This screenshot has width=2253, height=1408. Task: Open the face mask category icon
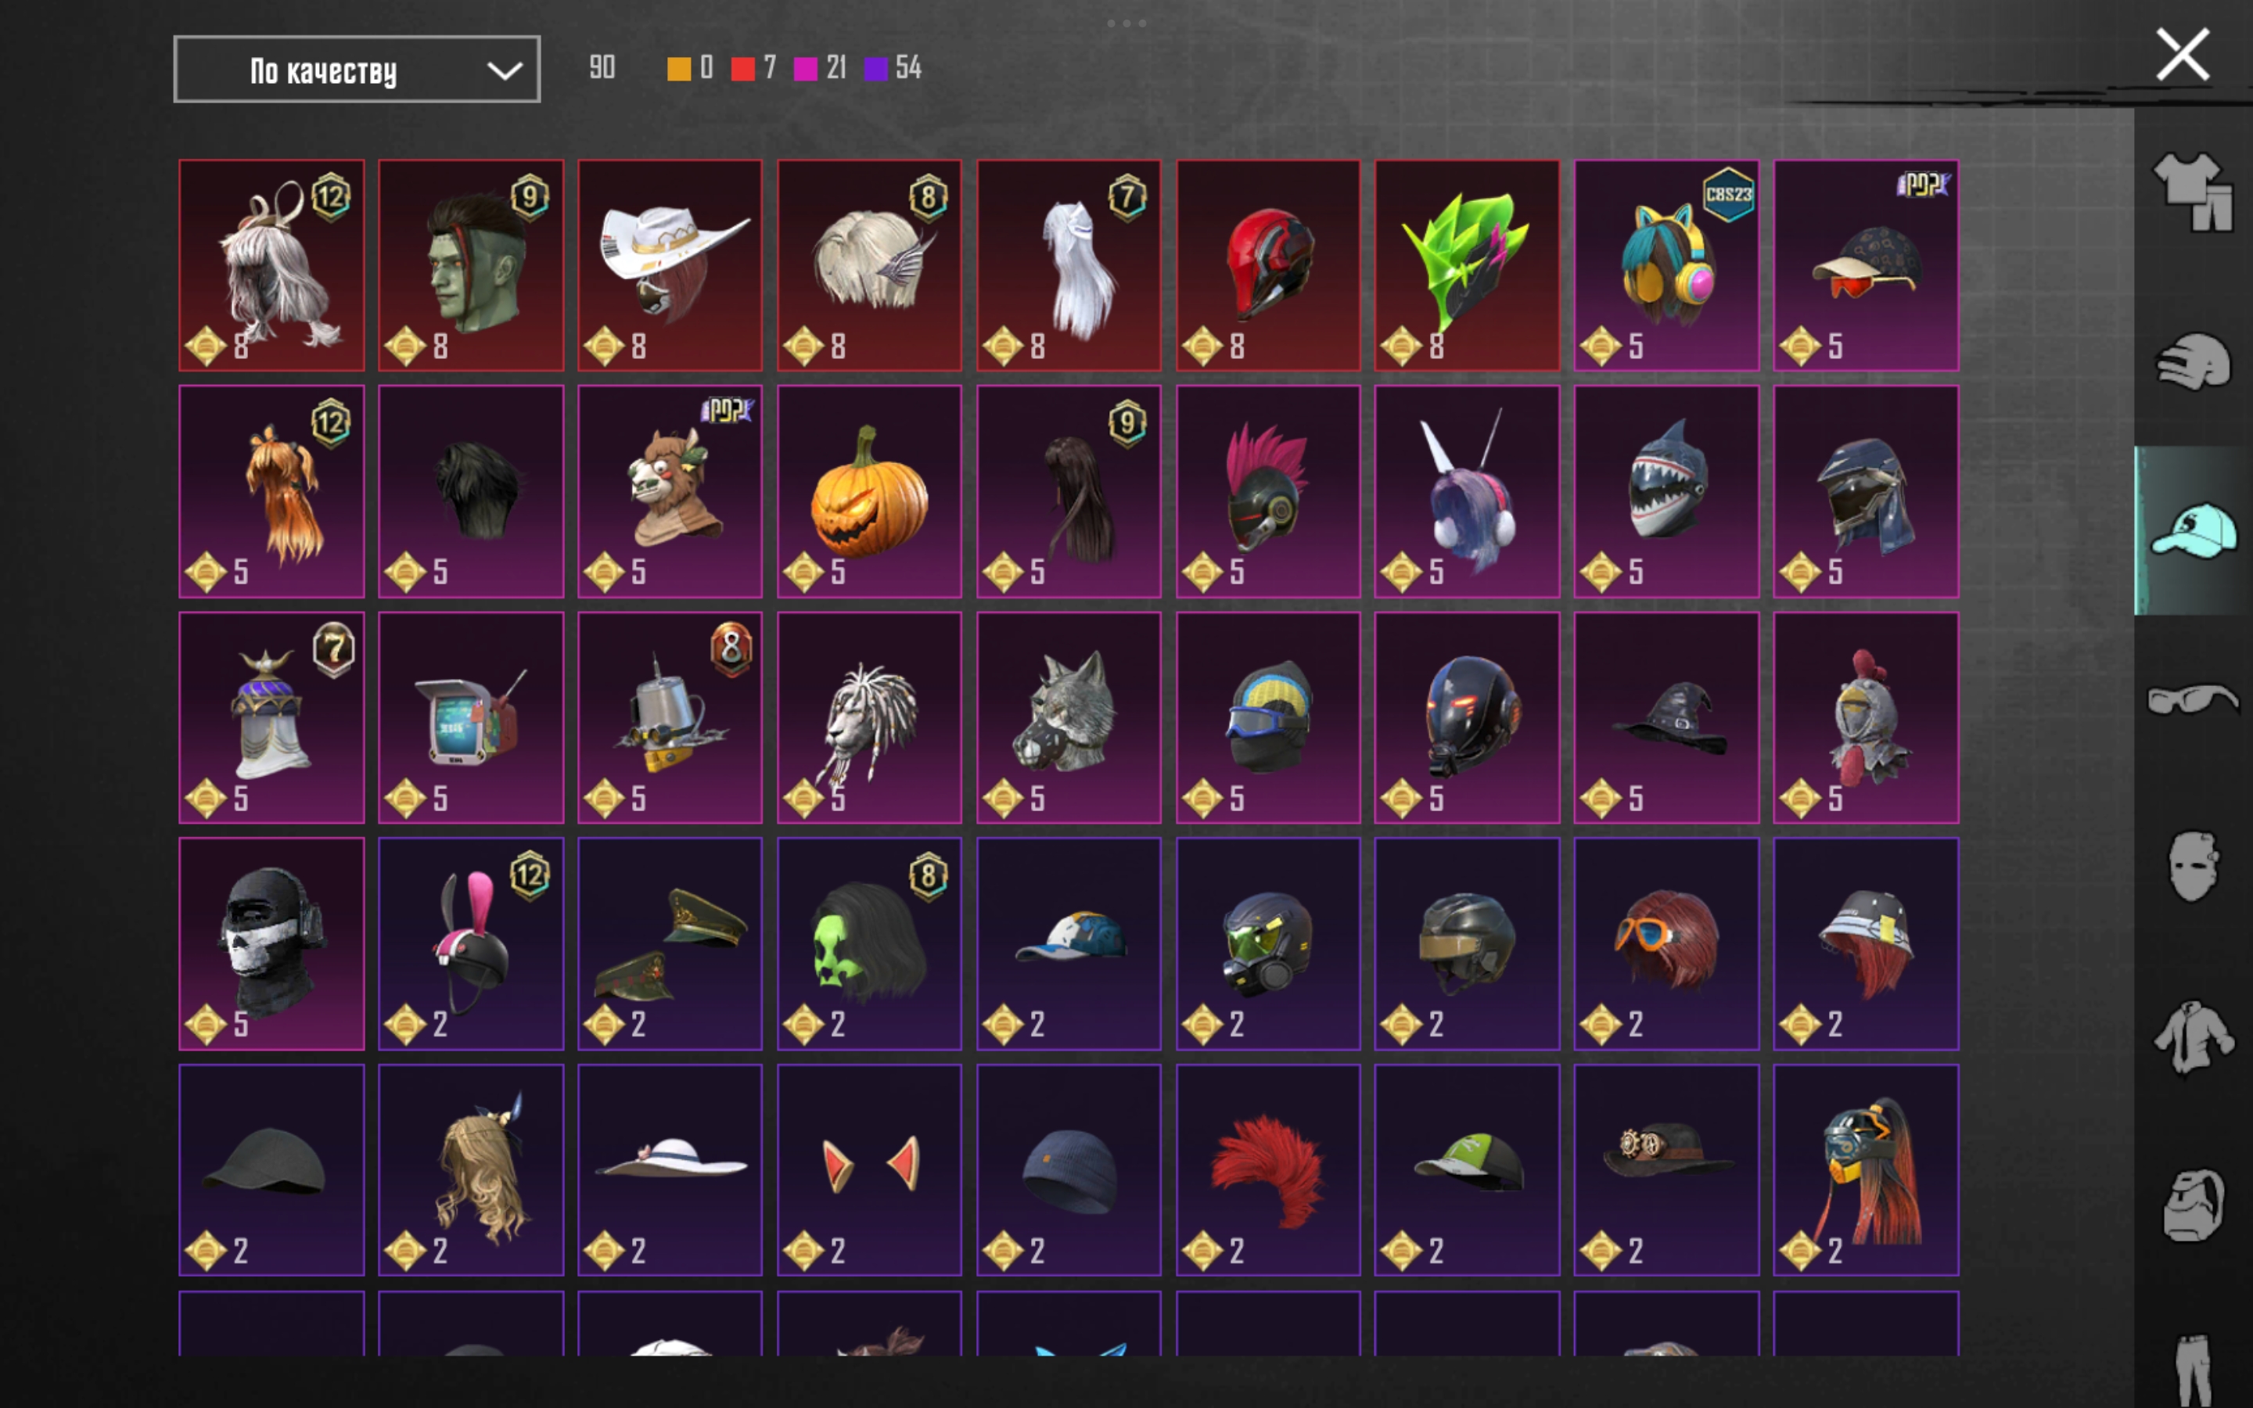pyautogui.click(x=2194, y=866)
